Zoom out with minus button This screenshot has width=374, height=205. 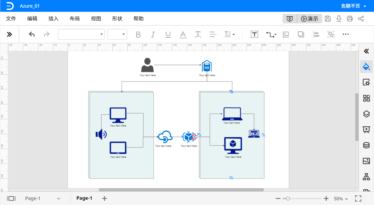tap(278, 198)
